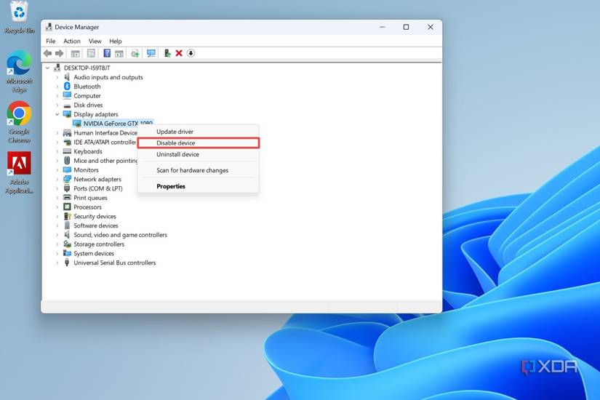Click the printer-style toolbar icon with the green arrow
Image resolution: width=600 pixels, height=400 pixels.
[135, 53]
